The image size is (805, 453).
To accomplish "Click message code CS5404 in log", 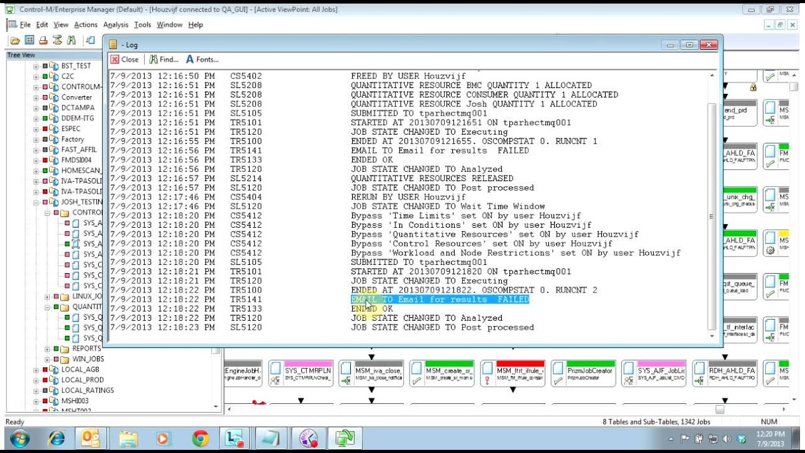I will tap(246, 197).
